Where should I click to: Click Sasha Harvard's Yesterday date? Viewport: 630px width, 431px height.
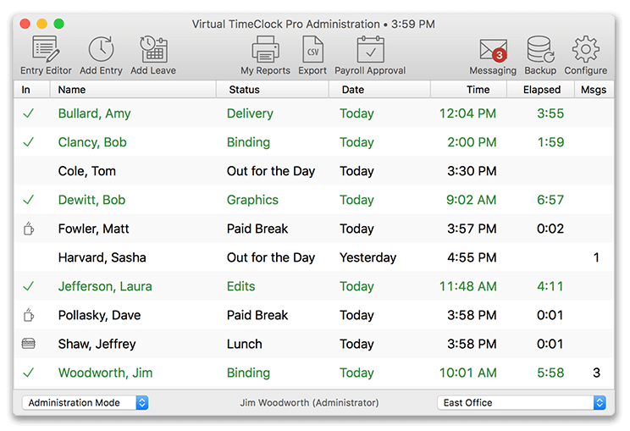pos(368,257)
